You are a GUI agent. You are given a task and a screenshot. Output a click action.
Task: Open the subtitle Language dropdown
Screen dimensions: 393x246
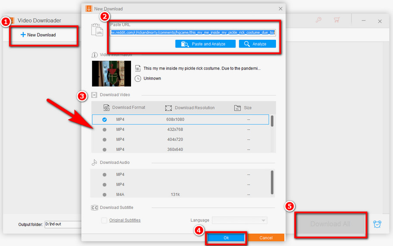(239, 220)
